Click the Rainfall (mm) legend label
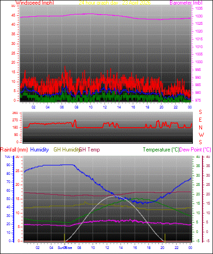 tap(14, 150)
